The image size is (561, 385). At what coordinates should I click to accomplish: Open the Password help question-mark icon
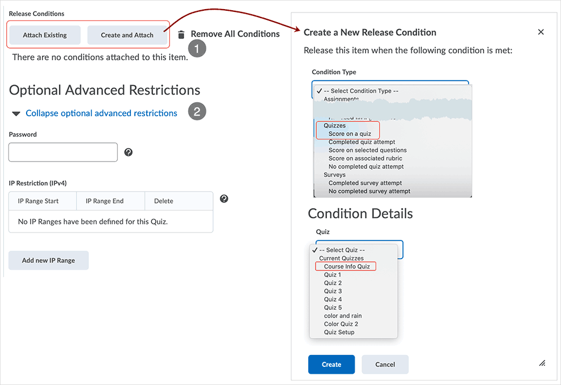pyautogui.click(x=129, y=152)
